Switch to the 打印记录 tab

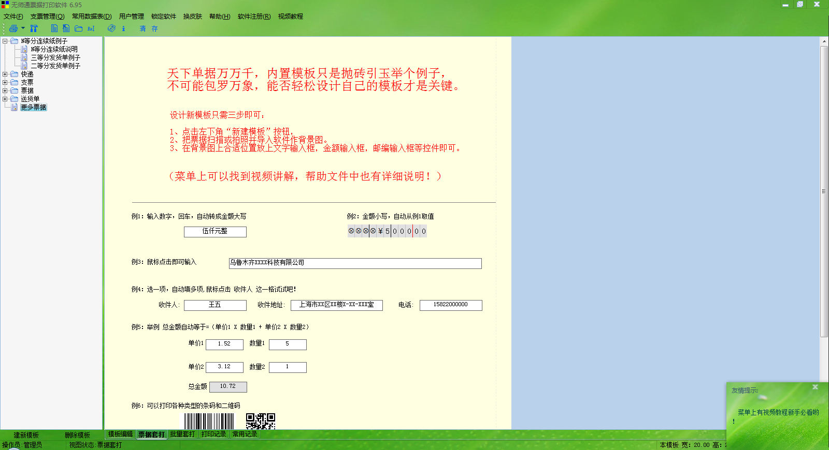[213, 434]
